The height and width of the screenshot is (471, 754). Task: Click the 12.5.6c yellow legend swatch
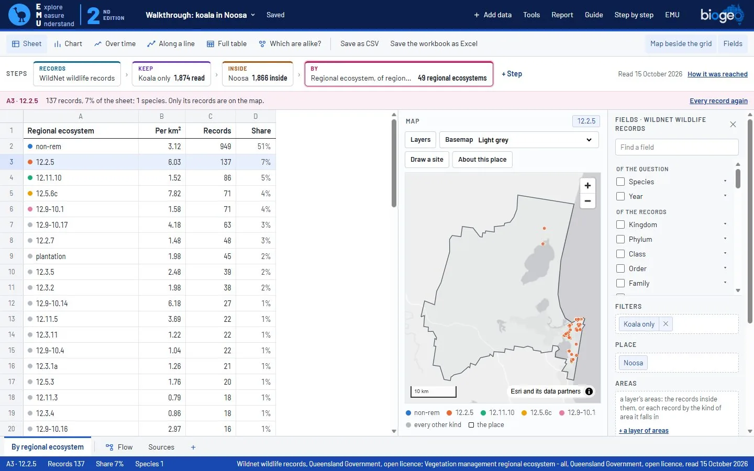[x=525, y=413]
